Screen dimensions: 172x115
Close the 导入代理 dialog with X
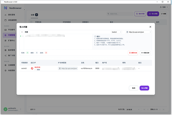click(x=150, y=27)
